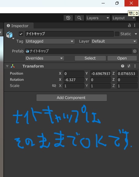Toggle the Inspector lock icon
Viewport: 139px width, 177px height.
[x=129, y=25]
